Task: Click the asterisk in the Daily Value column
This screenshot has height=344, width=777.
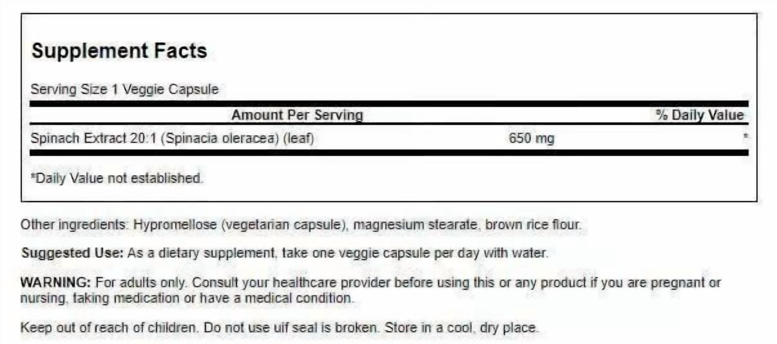Action: click(x=745, y=136)
